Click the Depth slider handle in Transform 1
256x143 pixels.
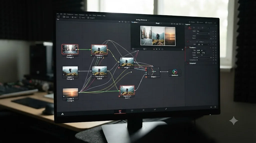coord(197,57)
